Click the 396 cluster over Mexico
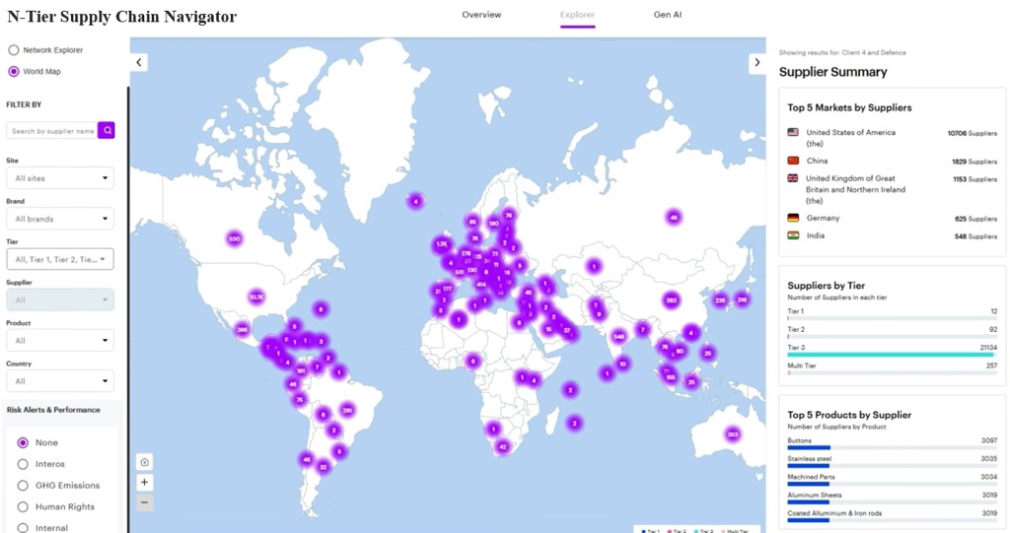Screen dimensions: 1010x533 243,330
